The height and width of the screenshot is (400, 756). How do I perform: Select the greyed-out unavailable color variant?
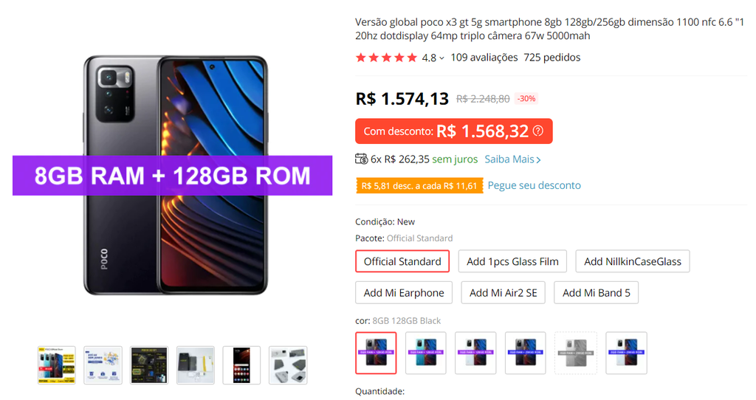pos(576,353)
